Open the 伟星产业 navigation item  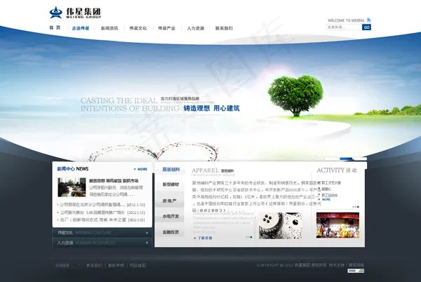click(x=166, y=28)
